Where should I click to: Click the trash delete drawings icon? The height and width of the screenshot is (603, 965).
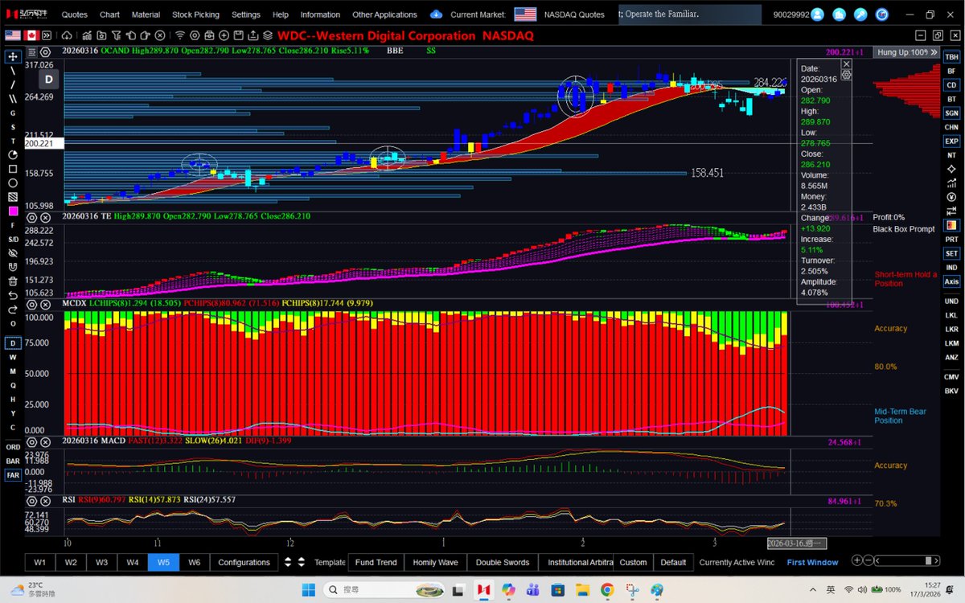[x=13, y=281]
